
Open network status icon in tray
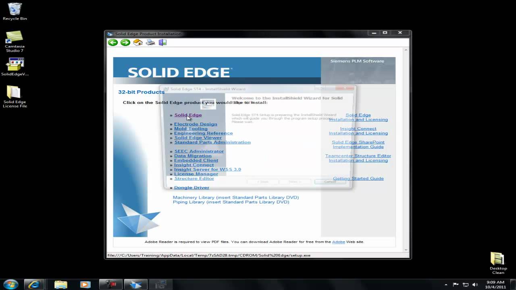pyautogui.click(x=466, y=285)
